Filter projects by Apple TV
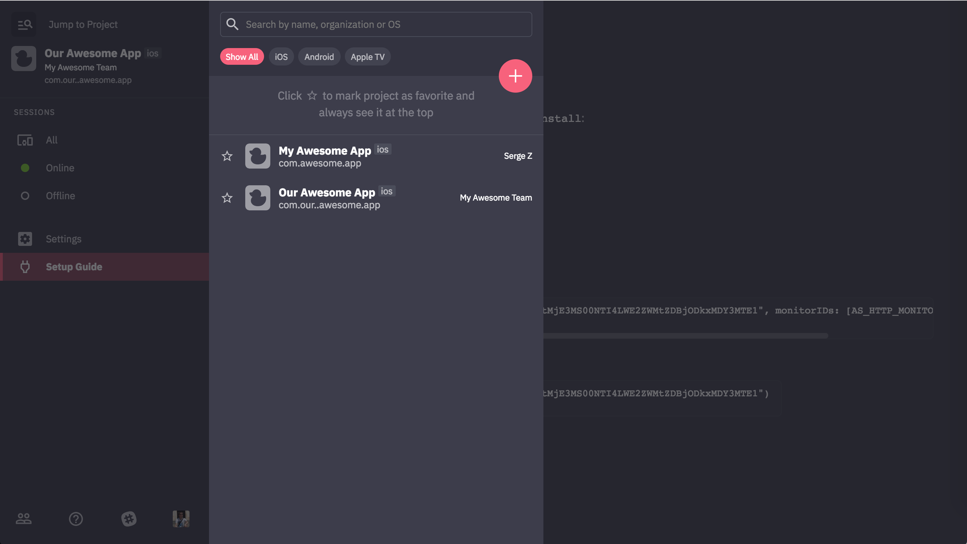The image size is (967, 544). (x=368, y=57)
